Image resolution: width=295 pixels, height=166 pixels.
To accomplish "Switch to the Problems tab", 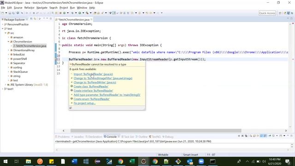I will 62,137.
